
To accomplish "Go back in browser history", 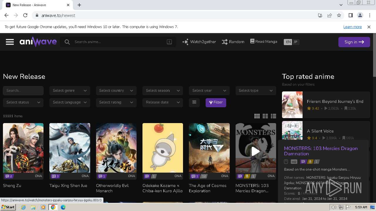I will click(6, 15).
